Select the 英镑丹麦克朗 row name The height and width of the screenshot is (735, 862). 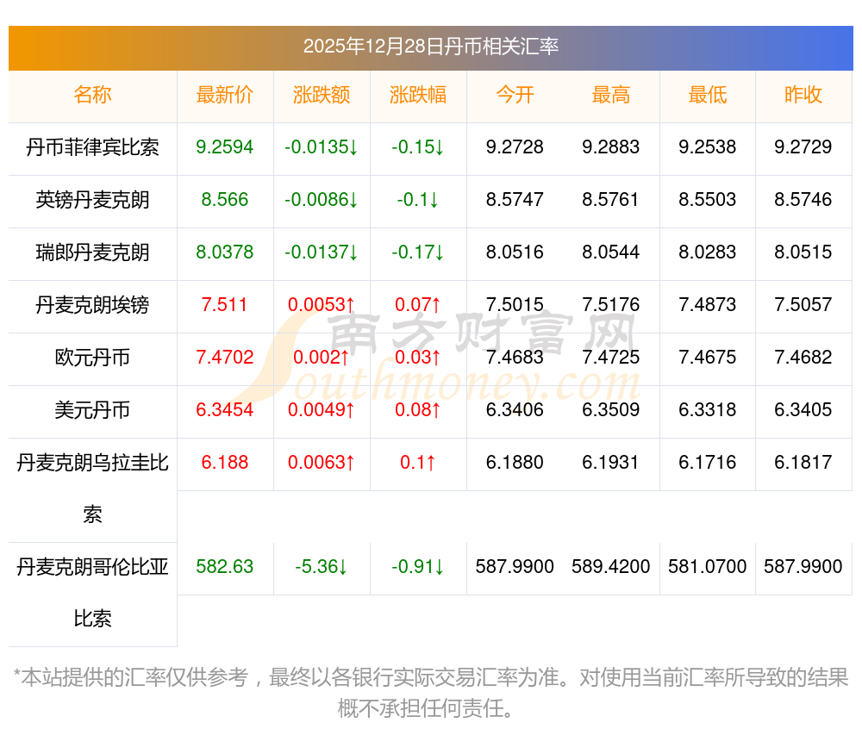pyautogui.click(x=92, y=200)
